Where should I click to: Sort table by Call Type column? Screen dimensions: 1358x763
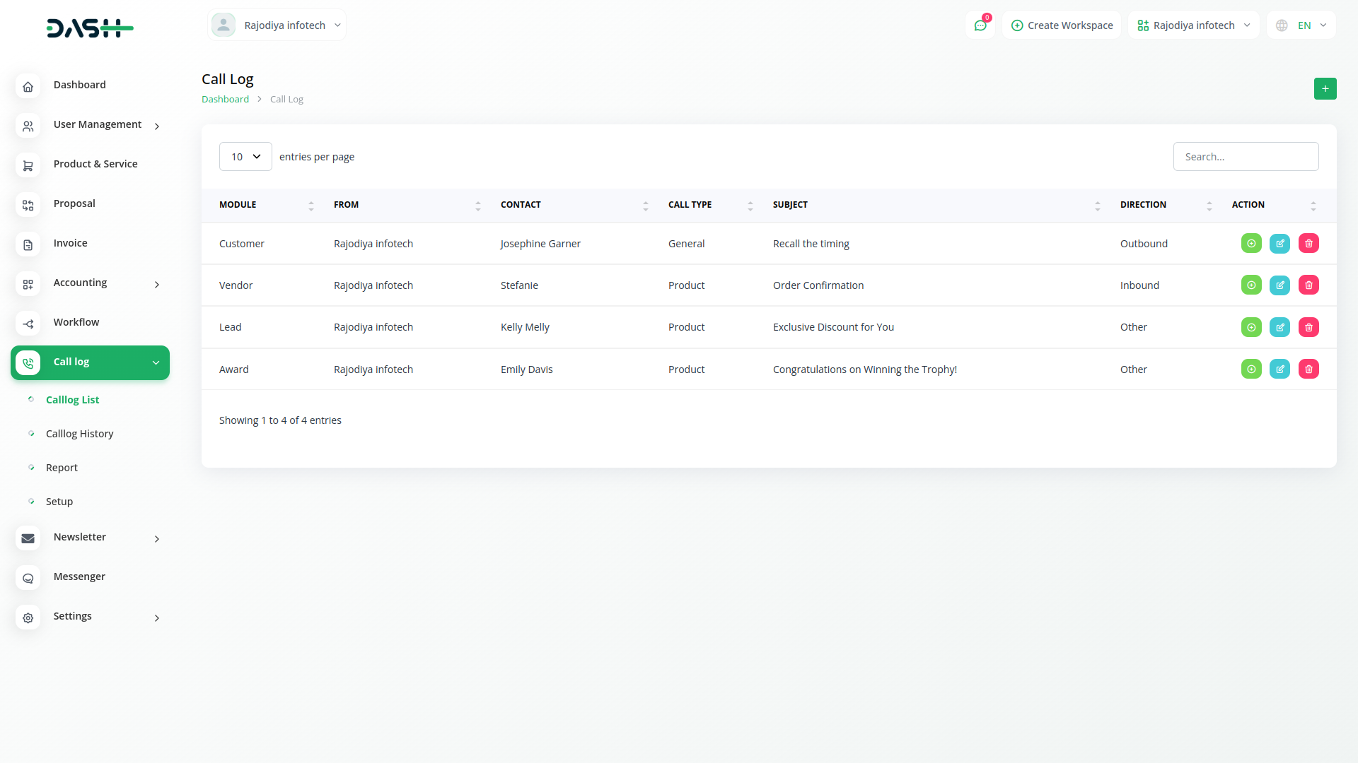(x=750, y=206)
